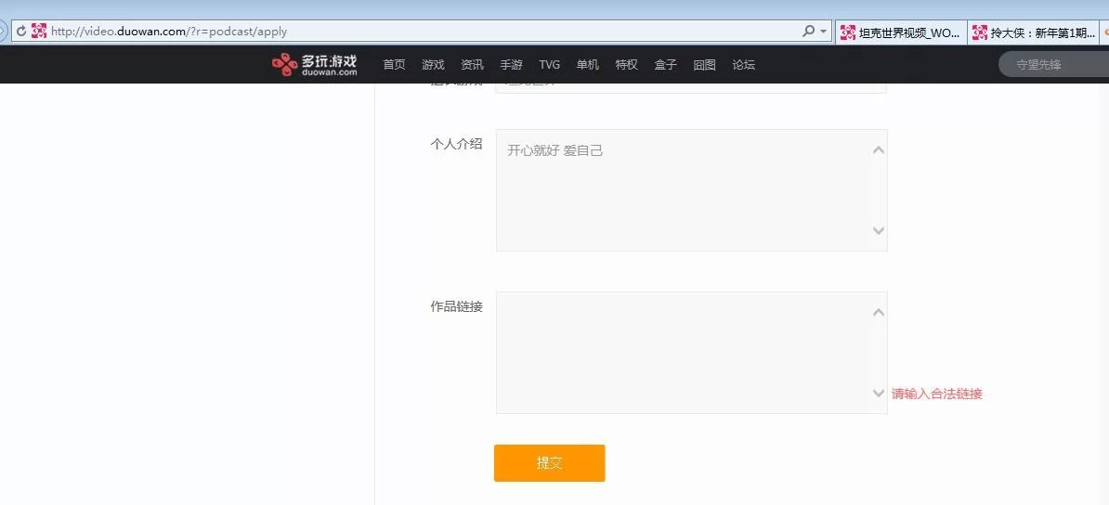Open the 手游 nav item
1109x505 pixels.
[x=511, y=64]
